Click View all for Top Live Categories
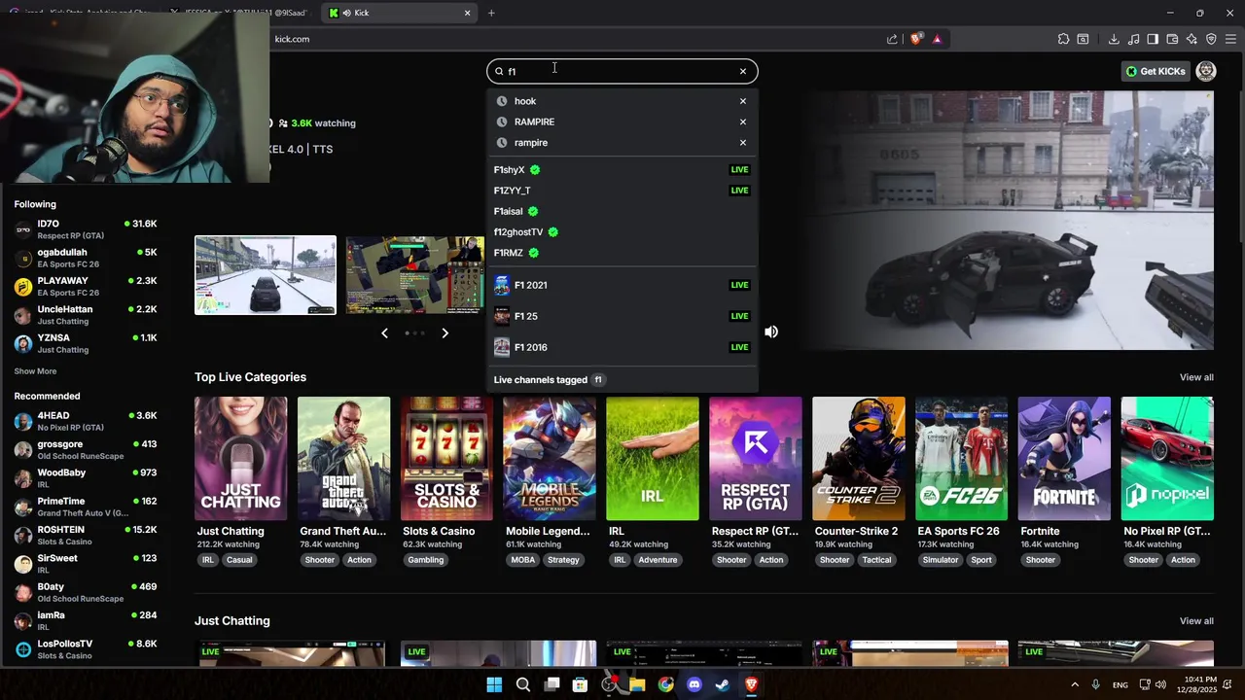 click(x=1196, y=377)
